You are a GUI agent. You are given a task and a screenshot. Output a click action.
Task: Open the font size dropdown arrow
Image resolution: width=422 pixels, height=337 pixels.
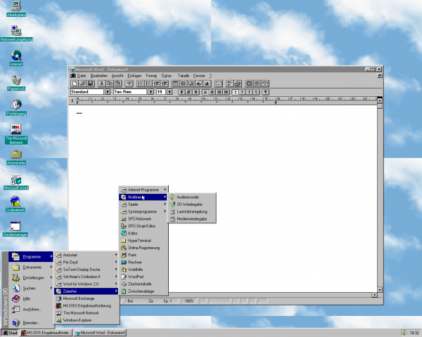pos(170,92)
